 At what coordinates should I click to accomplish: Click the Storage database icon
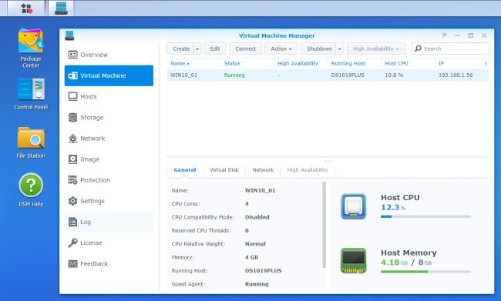pyautogui.click(x=73, y=118)
